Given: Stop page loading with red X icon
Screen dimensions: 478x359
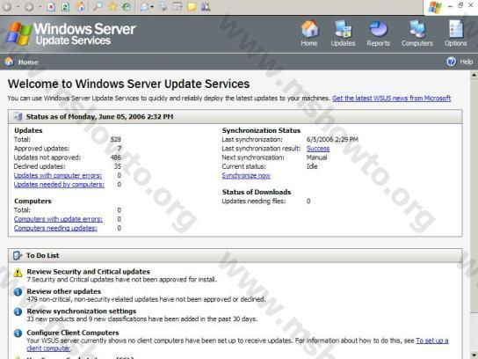Looking at the screenshot, I should pos(51,6).
